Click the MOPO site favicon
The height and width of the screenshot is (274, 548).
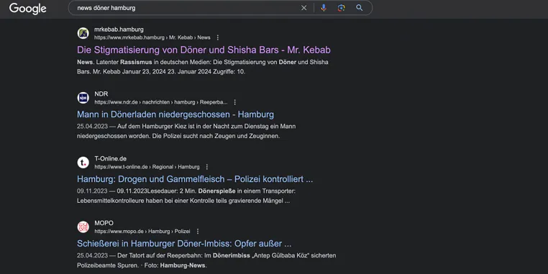[x=83, y=227]
